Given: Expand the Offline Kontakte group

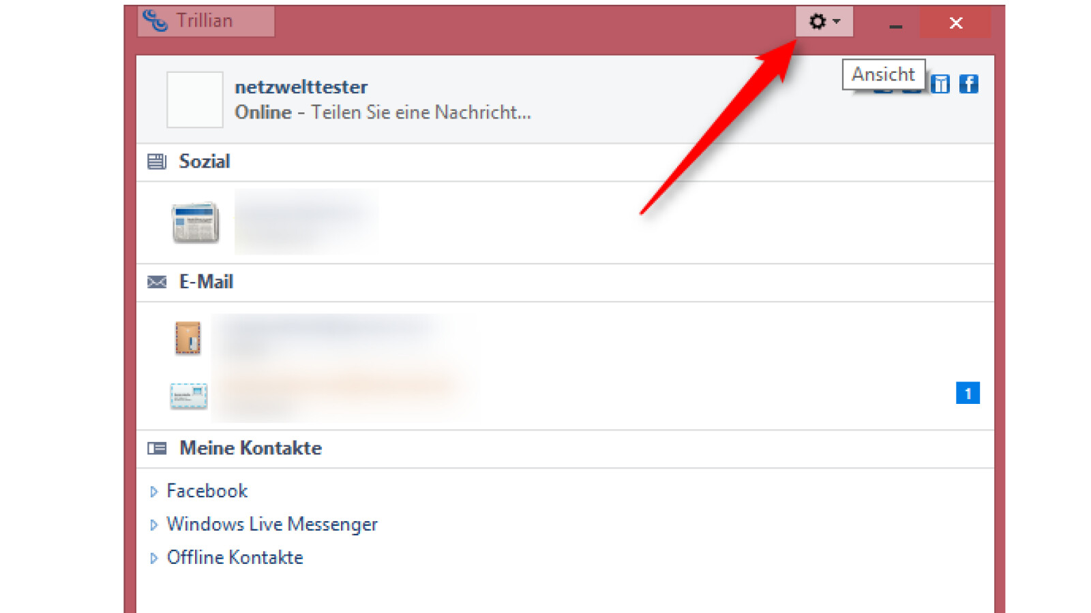Looking at the screenshot, I should tap(154, 558).
